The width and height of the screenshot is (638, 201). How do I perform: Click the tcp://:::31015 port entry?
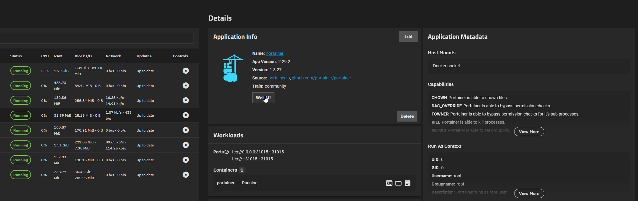pos(252,159)
